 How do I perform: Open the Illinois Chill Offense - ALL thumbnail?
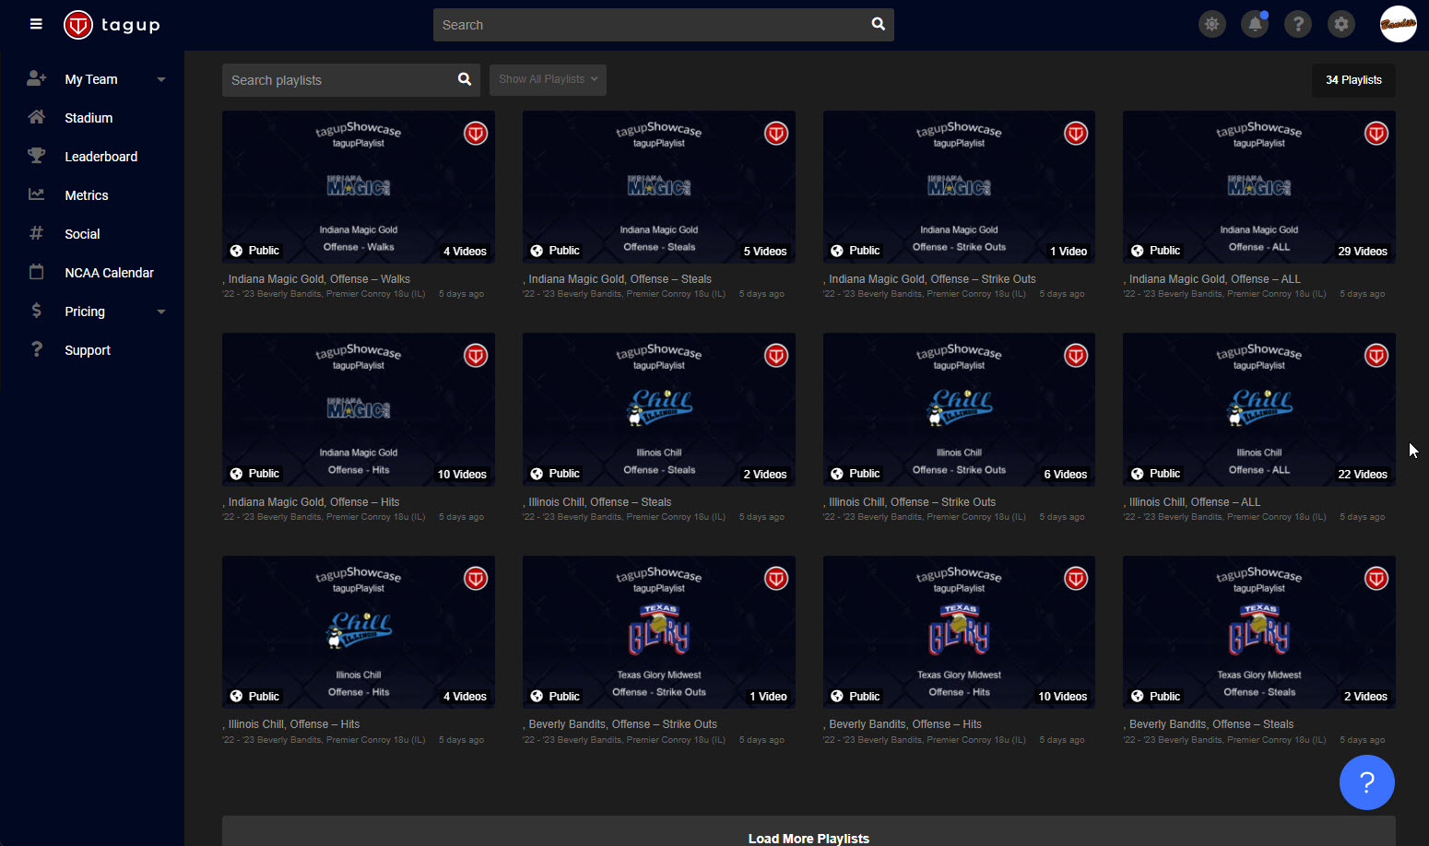(x=1258, y=409)
